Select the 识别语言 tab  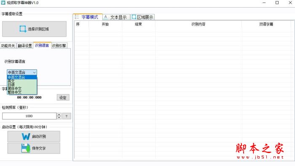pyautogui.click(x=42, y=45)
